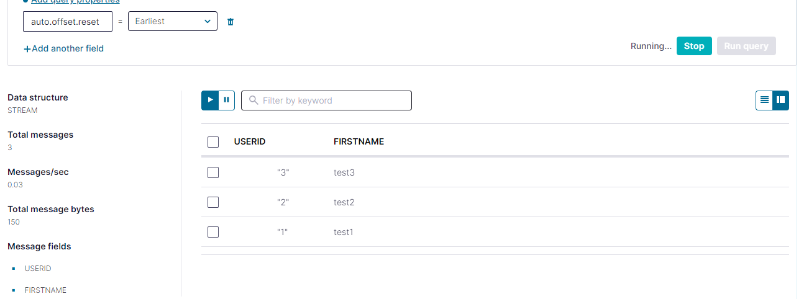Select the FIRSTNAME message field item
Screen dimensions: 809x299
45,290
